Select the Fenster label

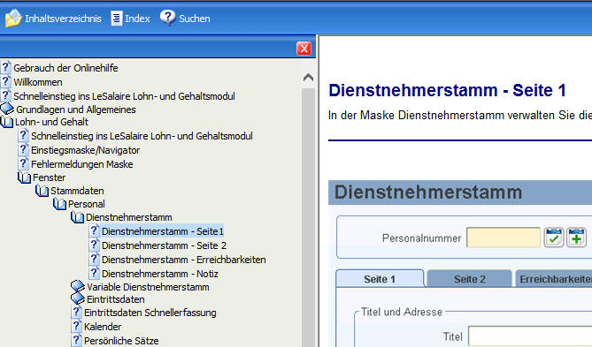(x=49, y=177)
